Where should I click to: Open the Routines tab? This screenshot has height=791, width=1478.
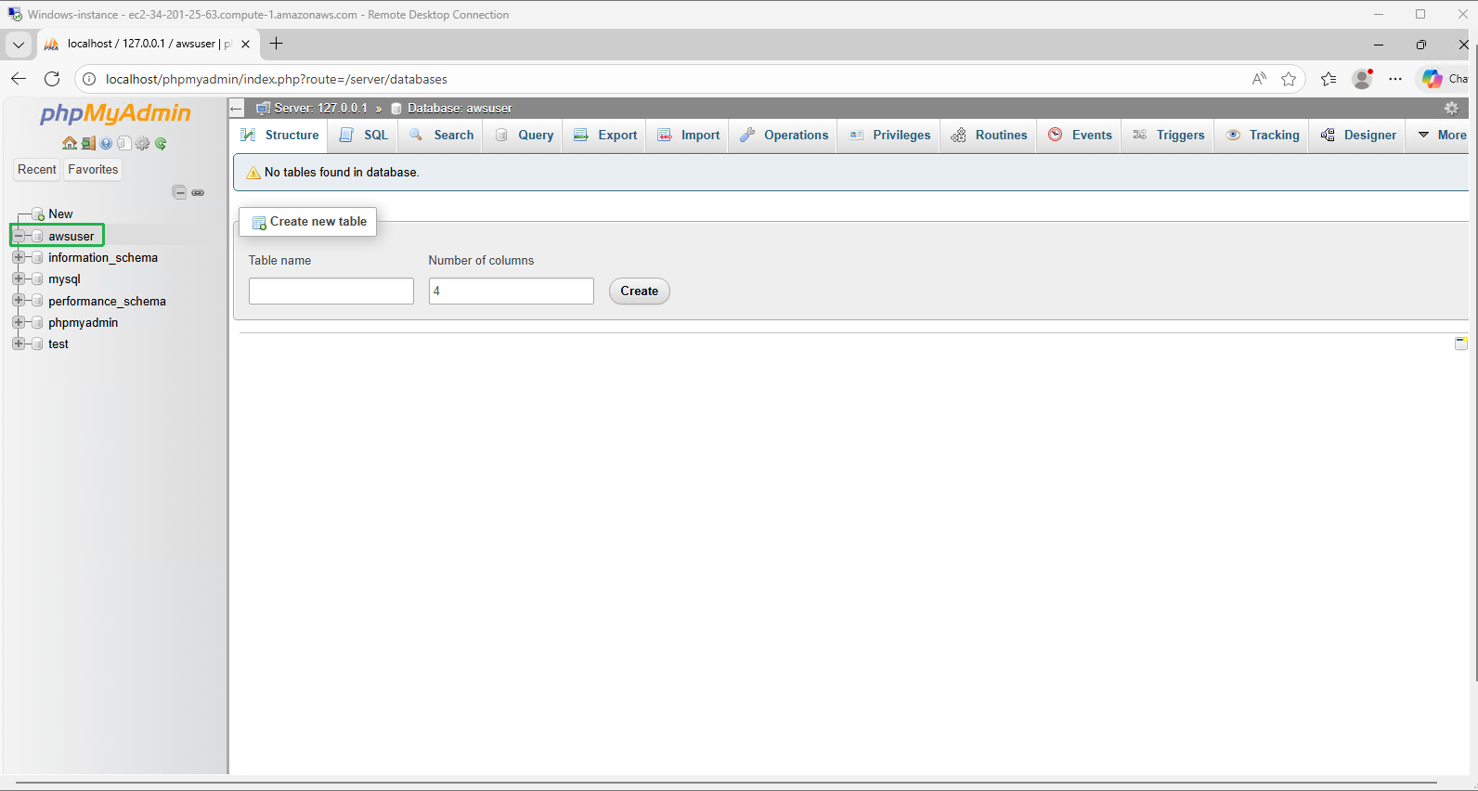989,135
